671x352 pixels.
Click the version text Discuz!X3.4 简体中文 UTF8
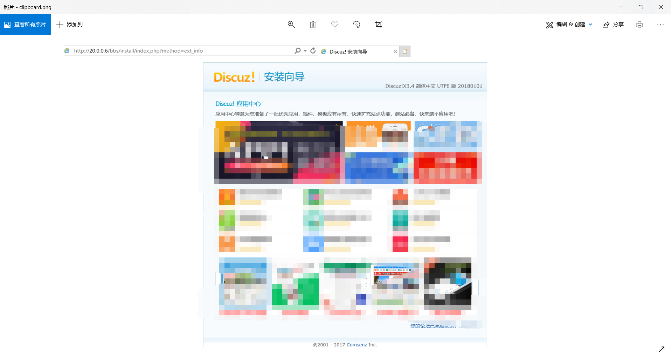tap(434, 86)
